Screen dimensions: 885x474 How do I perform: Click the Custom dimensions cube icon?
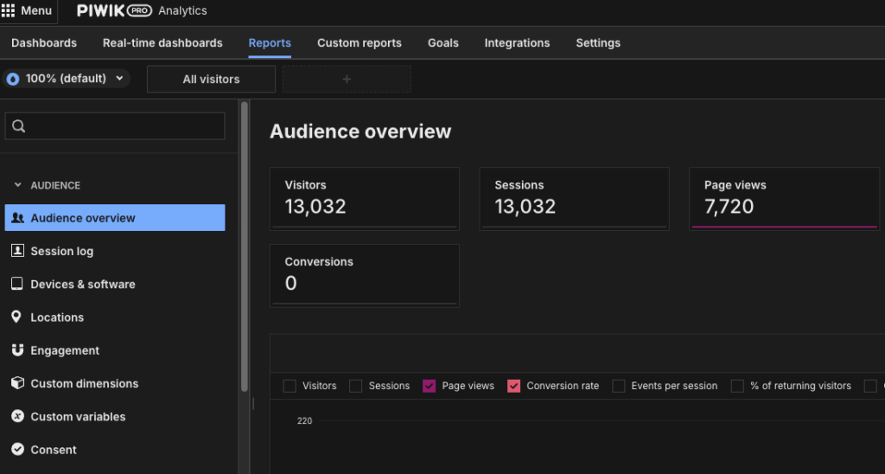(x=17, y=383)
